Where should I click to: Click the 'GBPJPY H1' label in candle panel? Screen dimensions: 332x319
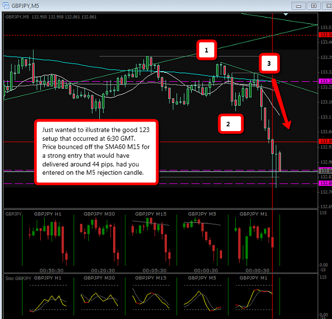(48, 214)
